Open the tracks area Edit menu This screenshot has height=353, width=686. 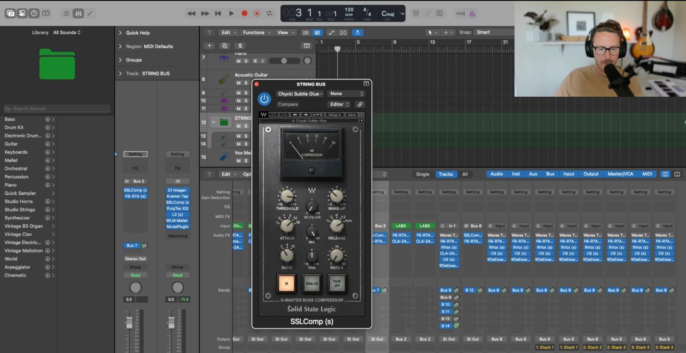click(228, 32)
